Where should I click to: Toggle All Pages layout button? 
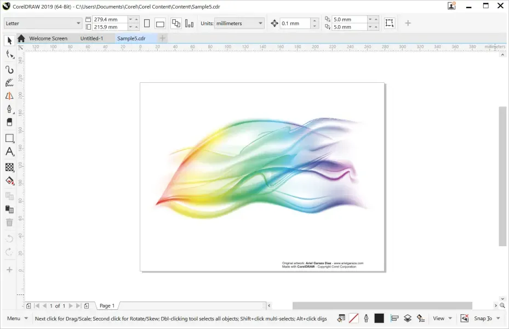tap(176, 24)
